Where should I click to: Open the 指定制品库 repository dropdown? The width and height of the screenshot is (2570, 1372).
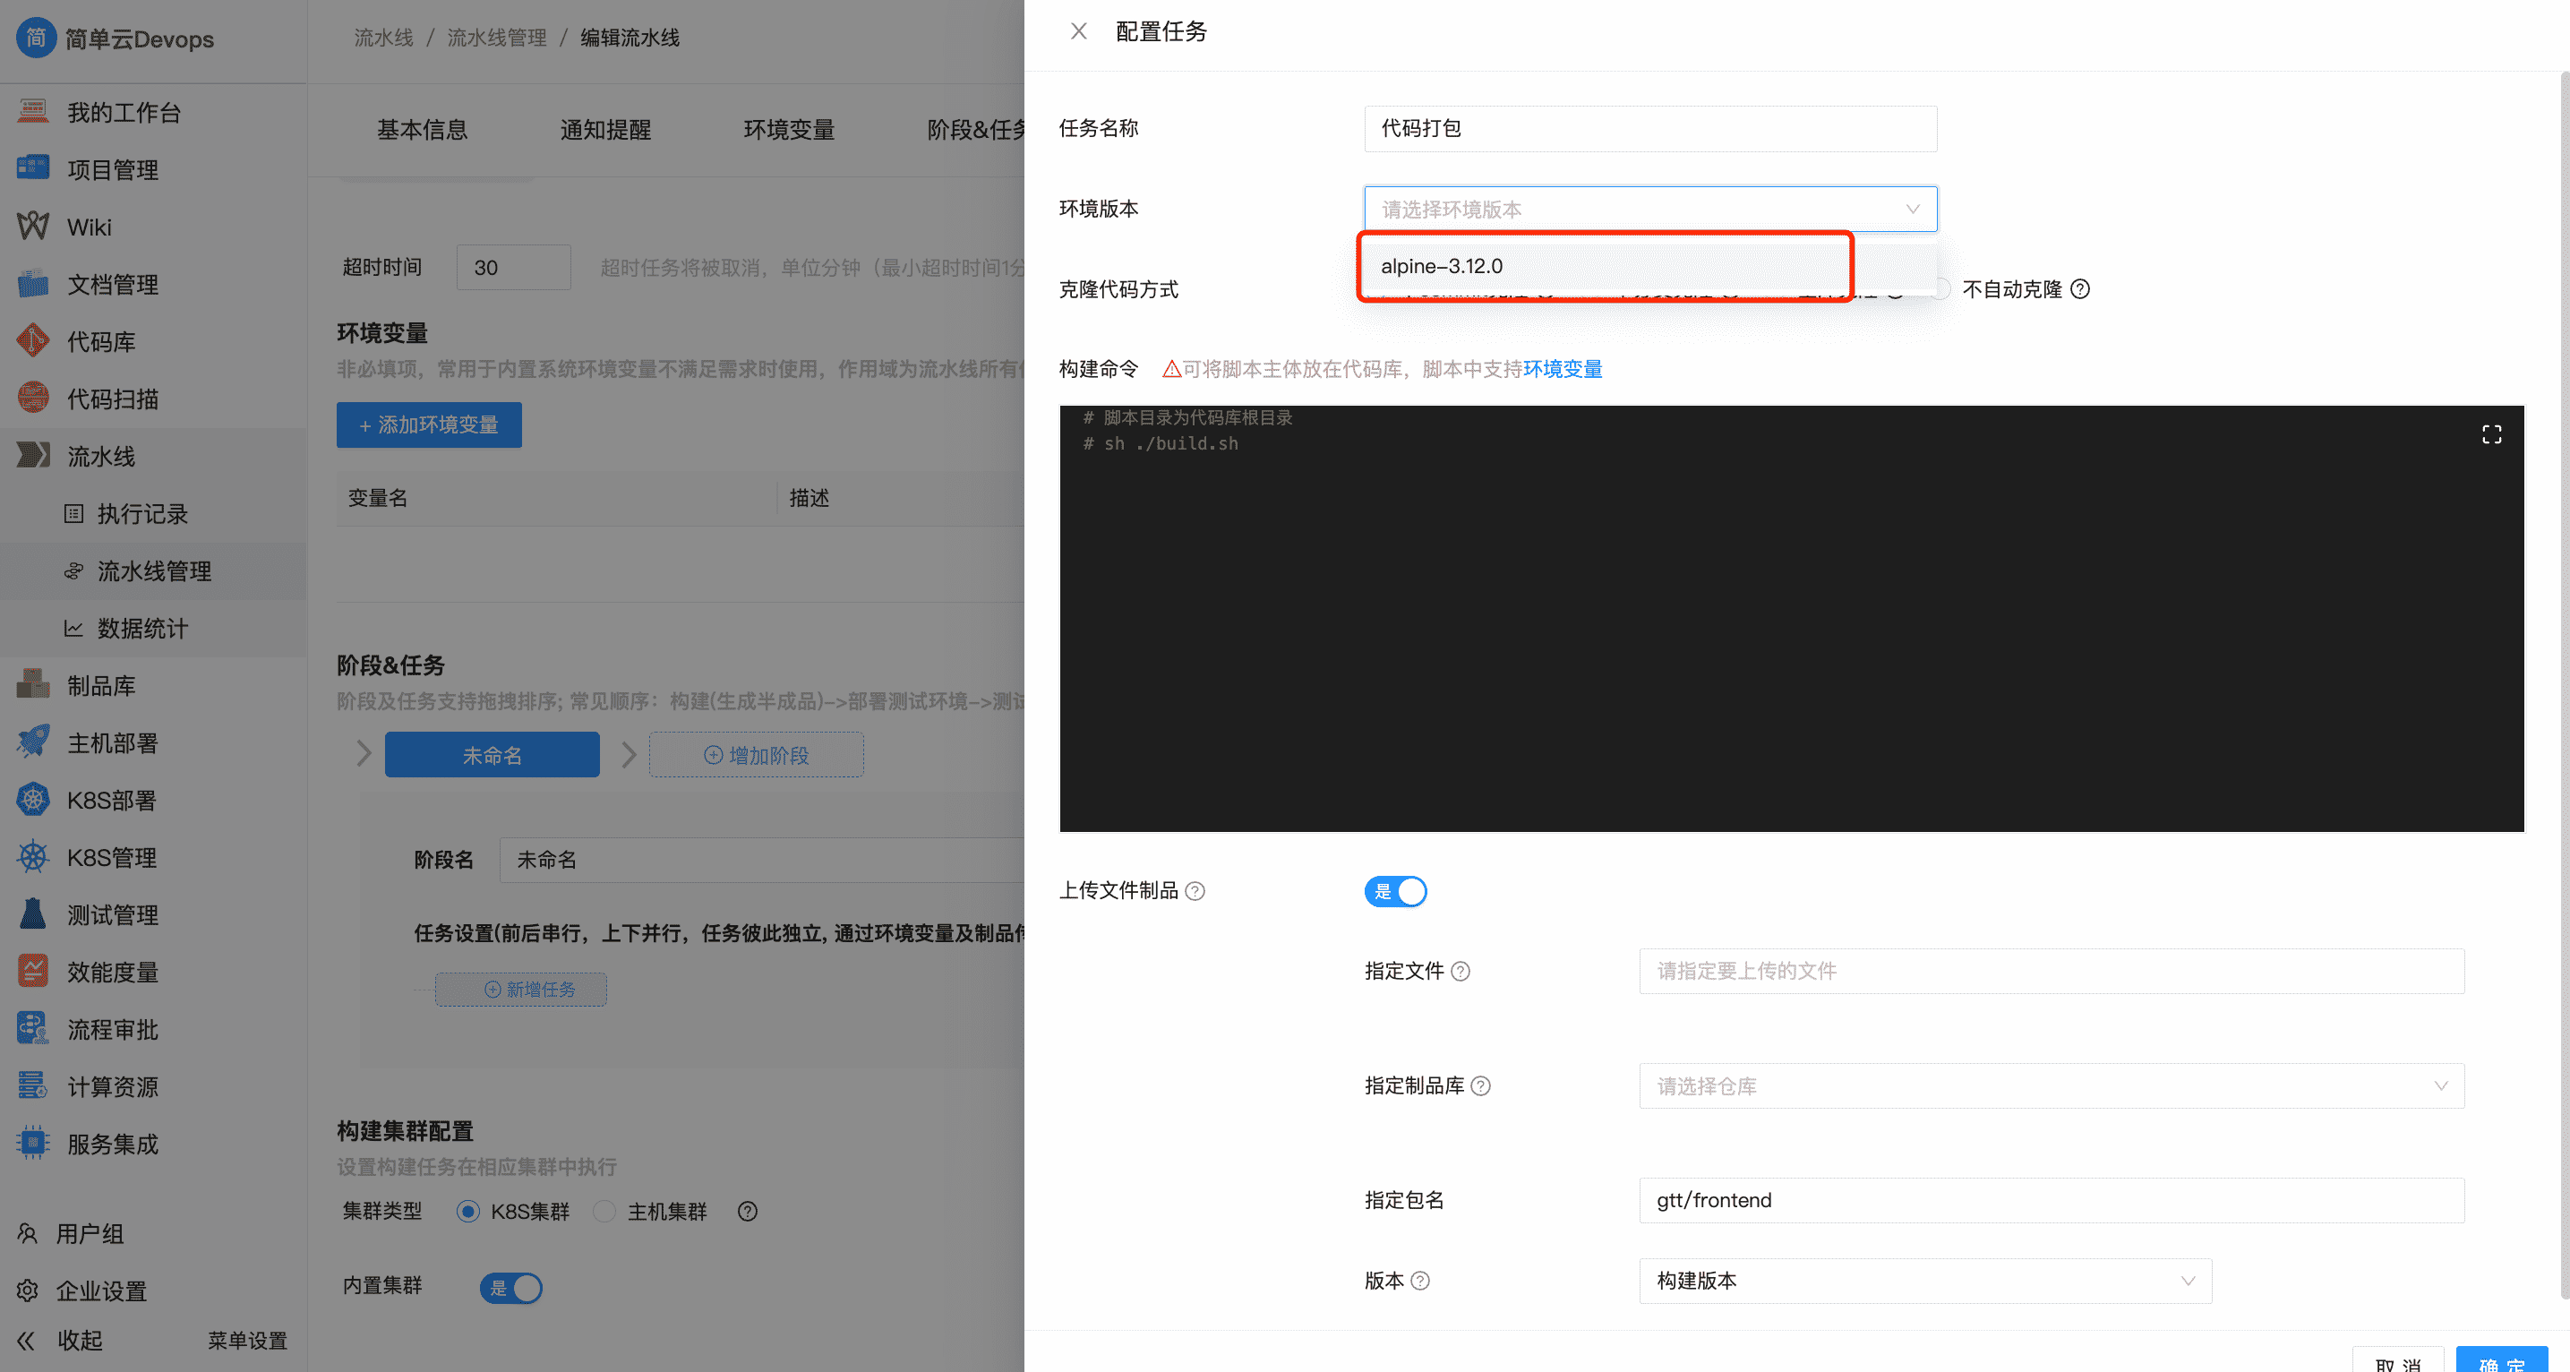pyautogui.click(x=2051, y=1085)
